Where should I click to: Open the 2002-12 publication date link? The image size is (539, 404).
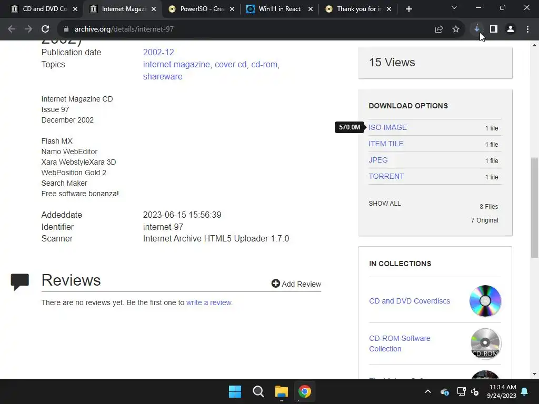[158, 52]
